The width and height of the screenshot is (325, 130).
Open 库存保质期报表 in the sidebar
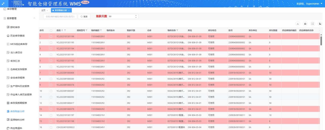click(19, 103)
